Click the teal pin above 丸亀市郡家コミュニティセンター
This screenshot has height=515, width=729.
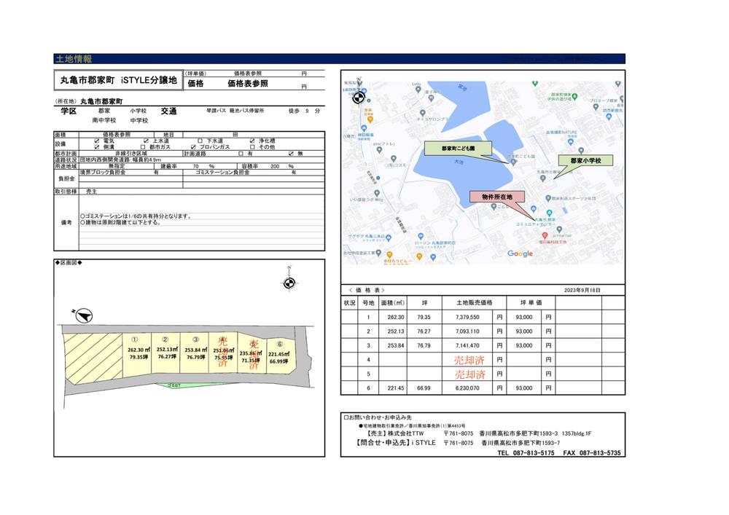click(549, 213)
